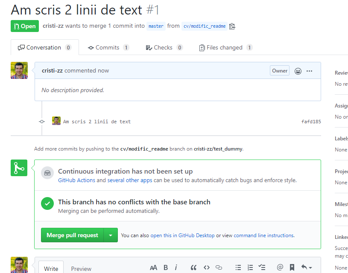Insert code formatting

[206, 267]
